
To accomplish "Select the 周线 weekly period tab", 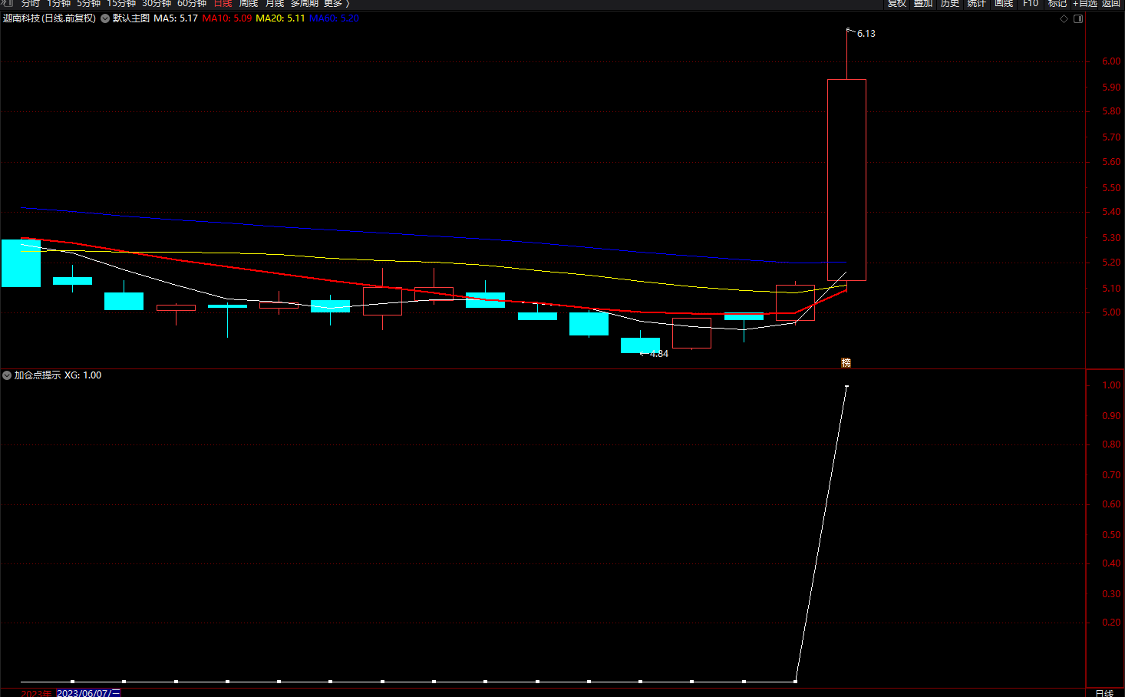I will click(249, 4).
